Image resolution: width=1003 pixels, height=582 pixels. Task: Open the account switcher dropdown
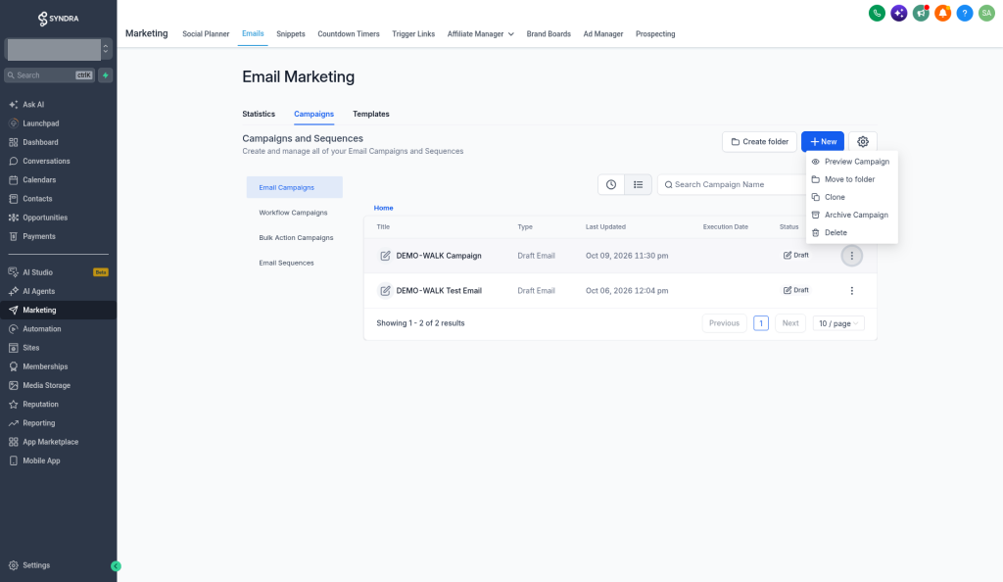coord(58,49)
